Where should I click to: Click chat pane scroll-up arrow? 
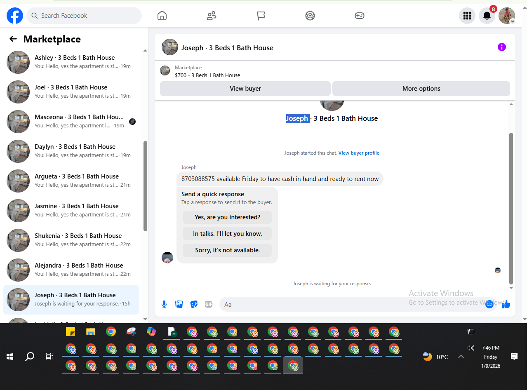tap(511, 104)
